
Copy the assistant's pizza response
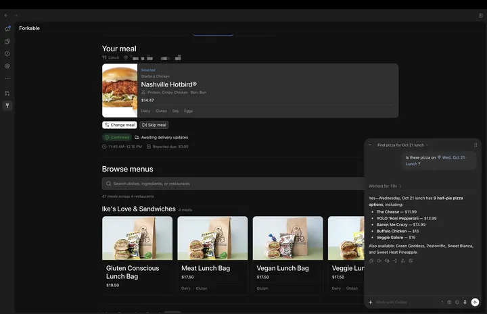pos(371,261)
